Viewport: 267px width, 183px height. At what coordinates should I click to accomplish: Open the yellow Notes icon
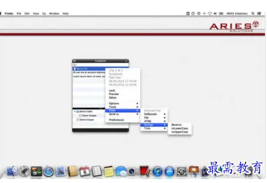(x=109, y=171)
